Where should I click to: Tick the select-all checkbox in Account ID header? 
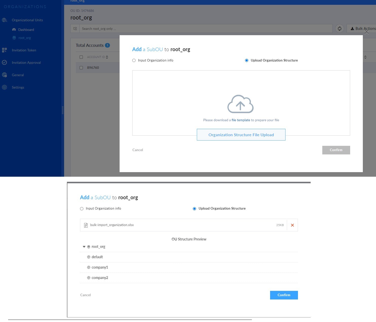(x=81, y=57)
